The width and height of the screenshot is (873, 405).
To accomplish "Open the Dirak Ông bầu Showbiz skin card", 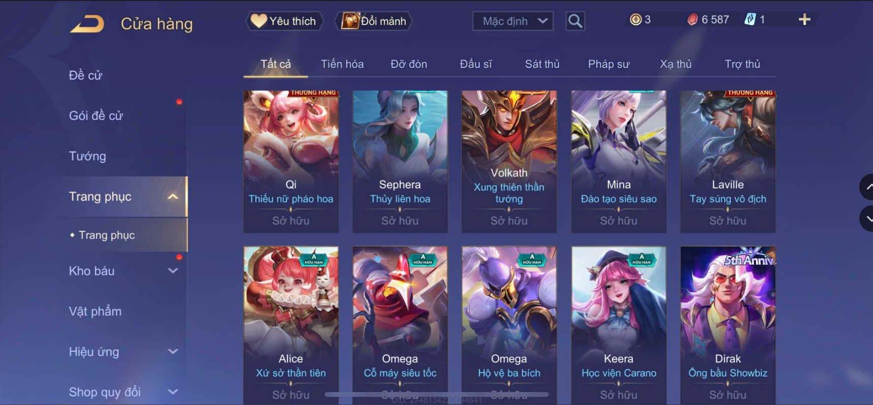I will [728, 325].
